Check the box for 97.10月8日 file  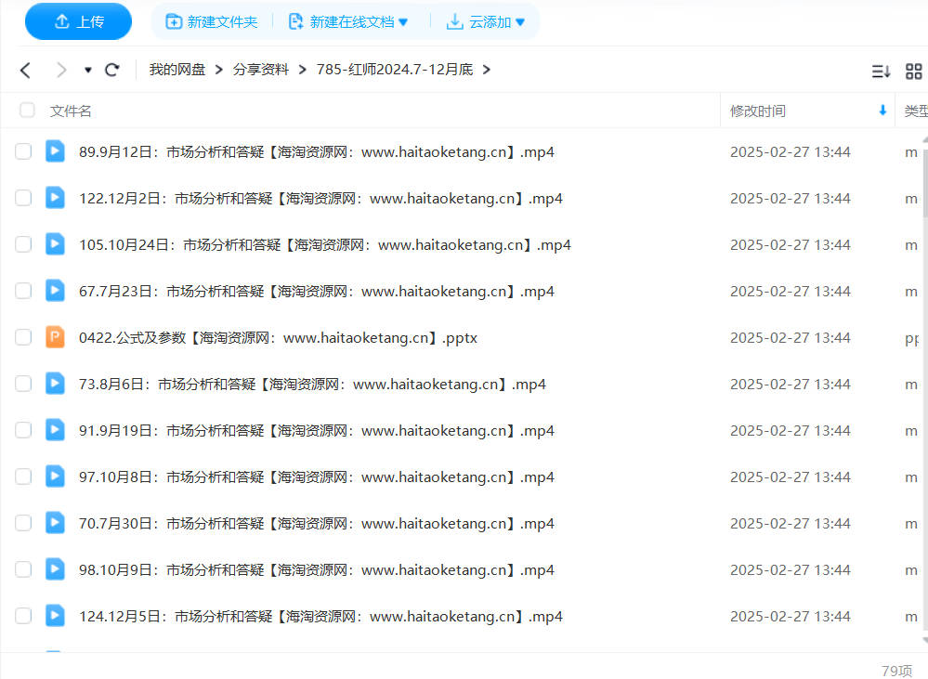point(23,477)
